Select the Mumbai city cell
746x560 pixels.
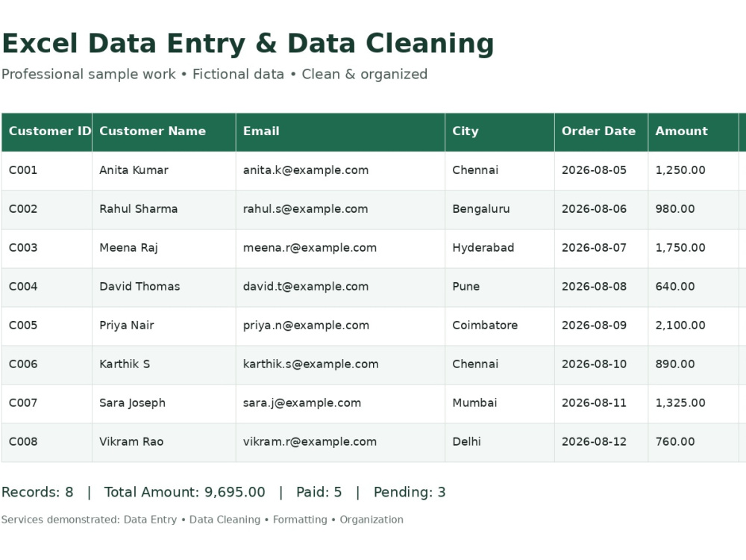point(500,404)
